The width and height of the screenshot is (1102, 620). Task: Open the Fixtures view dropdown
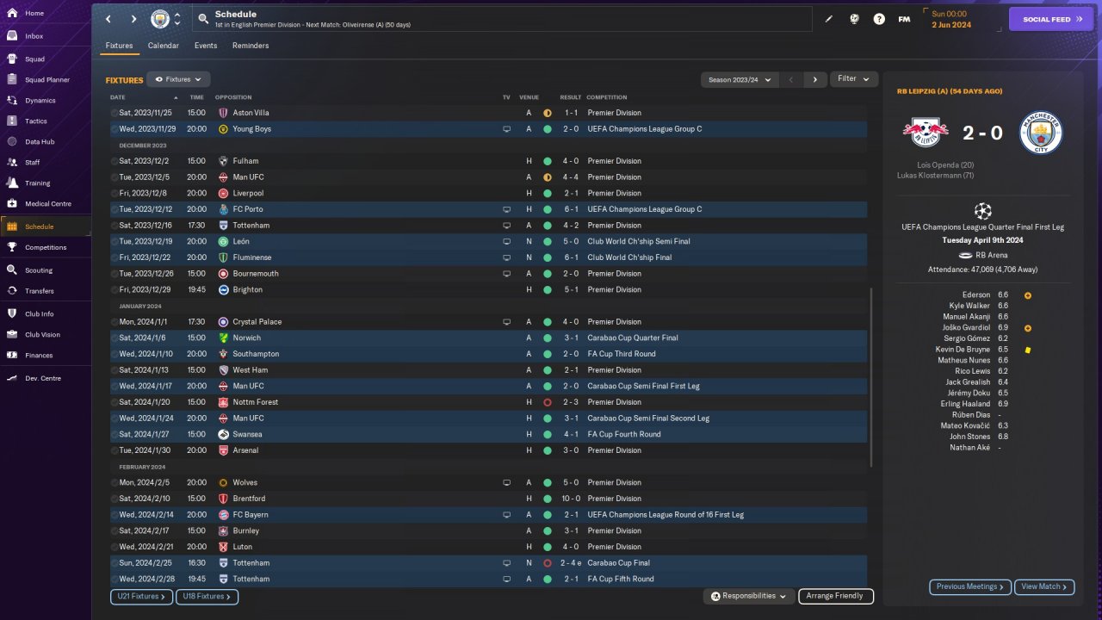tap(178, 79)
